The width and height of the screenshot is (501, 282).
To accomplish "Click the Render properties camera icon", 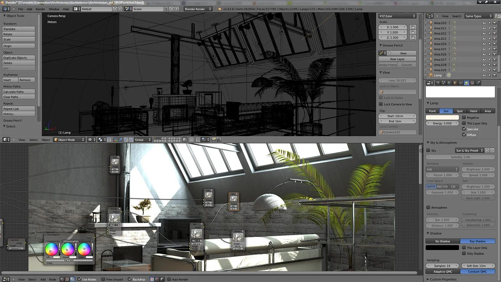I will pyautogui.click(x=438, y=83).
